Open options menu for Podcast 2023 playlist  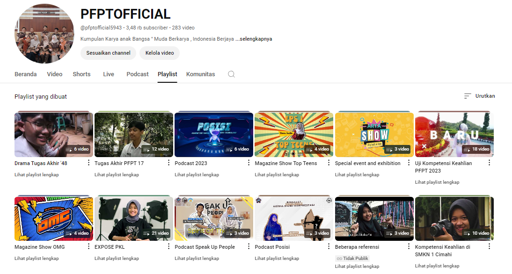click(249, 162)
